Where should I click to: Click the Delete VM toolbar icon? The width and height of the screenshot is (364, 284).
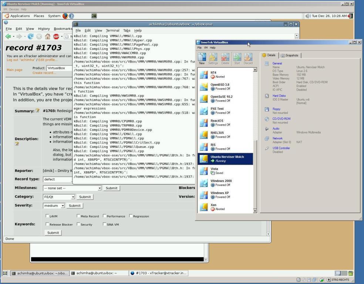coord(225,58)
